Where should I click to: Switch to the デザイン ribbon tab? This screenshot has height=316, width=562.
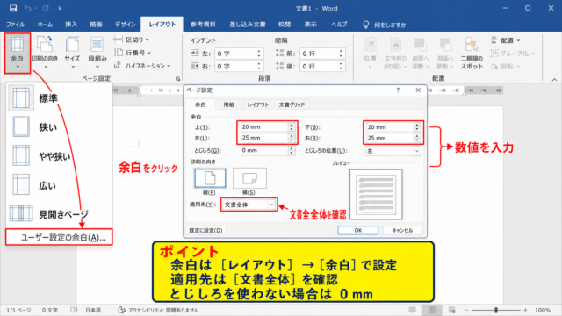pyautogui.click(x=125, y=25)
